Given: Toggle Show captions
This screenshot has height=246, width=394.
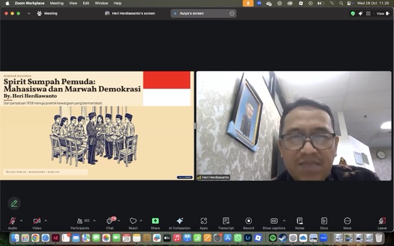Looking at the screenshot, I should click(274, 223).
